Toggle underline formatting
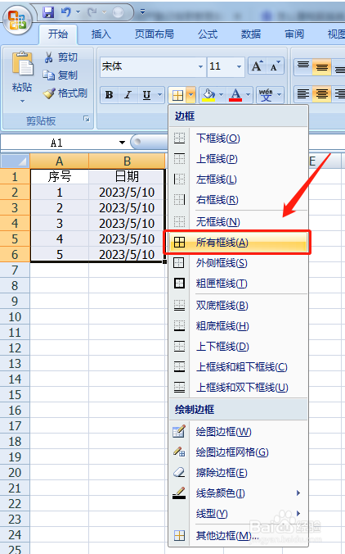This screenshot has width=345, height=554. pyautogui.click(x=147, y=95)
